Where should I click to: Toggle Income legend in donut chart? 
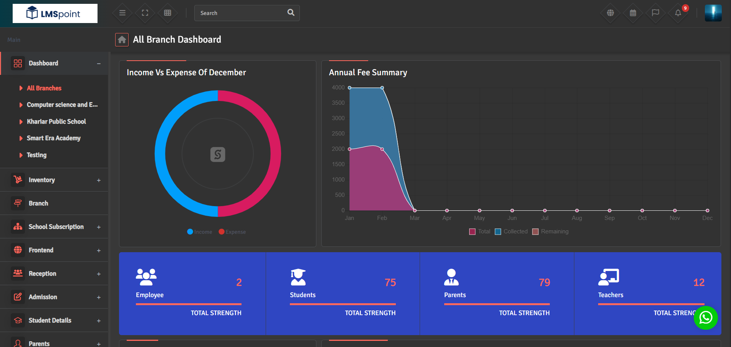pyautogui.click(x=200, y=232)
